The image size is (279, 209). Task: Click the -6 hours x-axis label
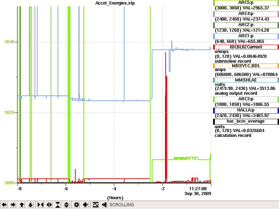[66, 189]
